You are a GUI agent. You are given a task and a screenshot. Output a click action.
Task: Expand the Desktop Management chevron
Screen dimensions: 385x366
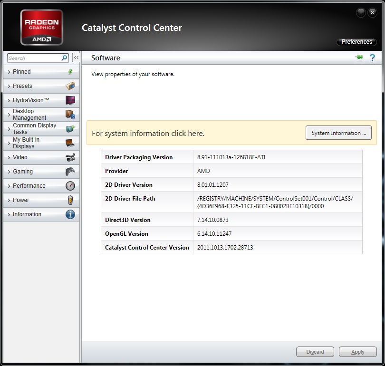(9, 115)
